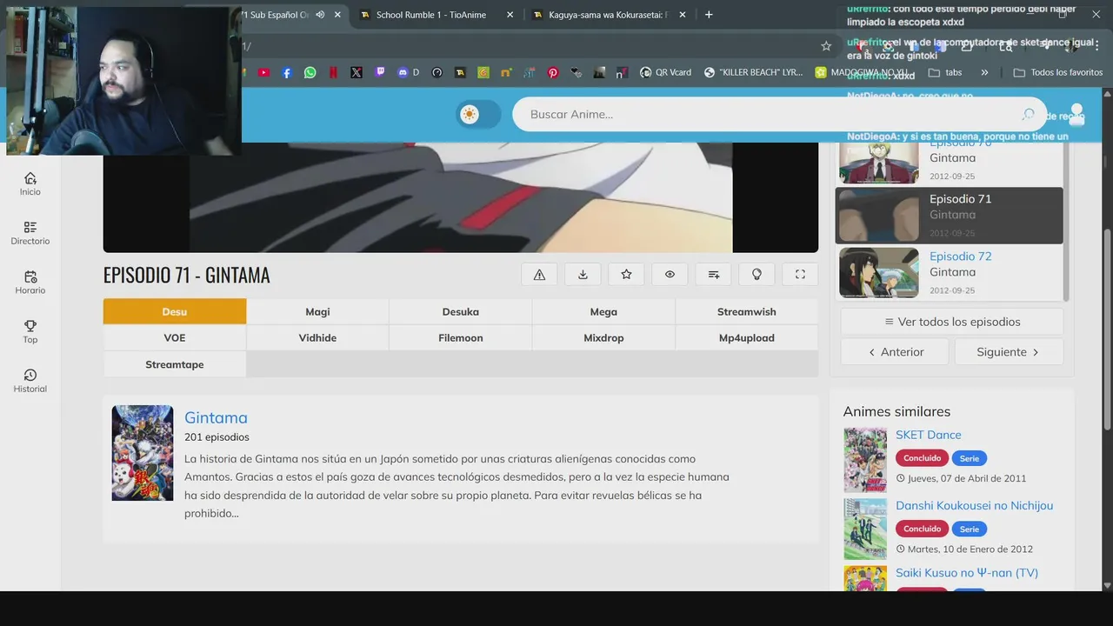Open the QR Vcard bookmark
This screenshot has width=1113, height=626.
[665, 73]
